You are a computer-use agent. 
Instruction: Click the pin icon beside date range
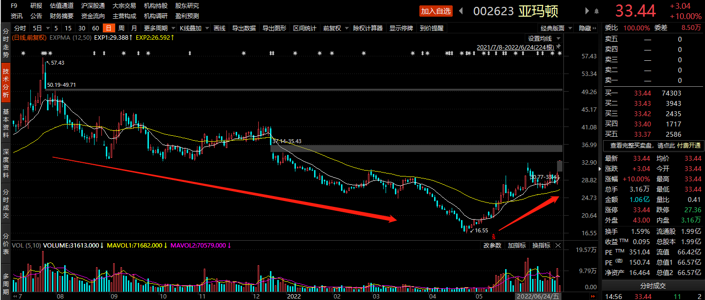click(x=559, y=47)
